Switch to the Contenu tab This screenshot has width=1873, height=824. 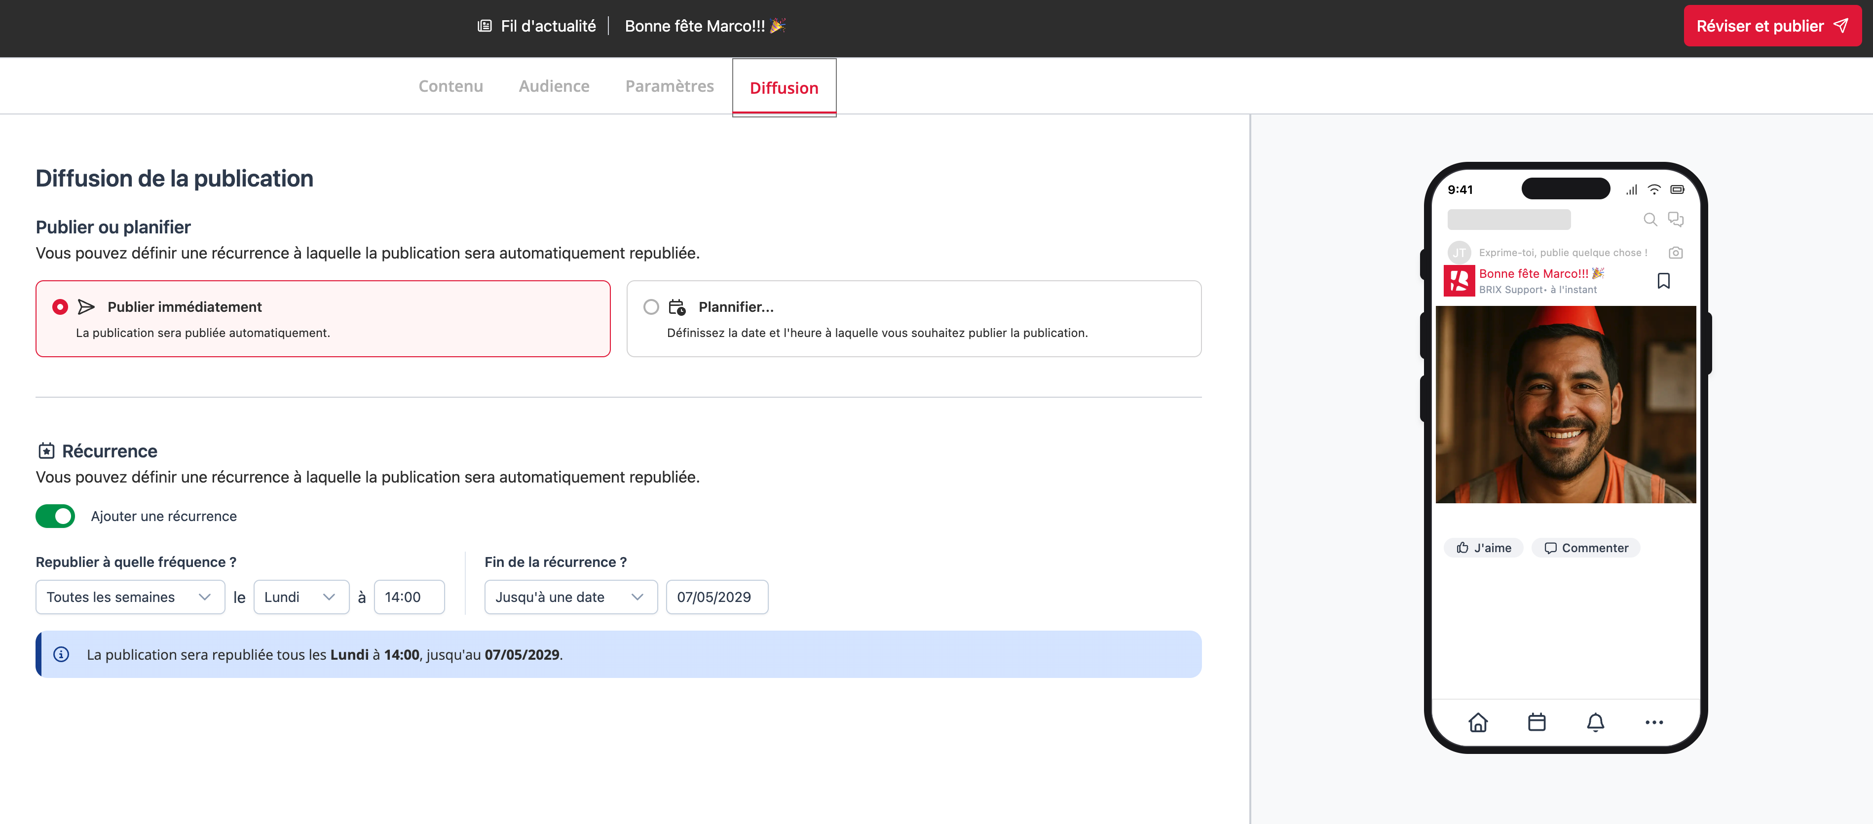pos(451,86)
